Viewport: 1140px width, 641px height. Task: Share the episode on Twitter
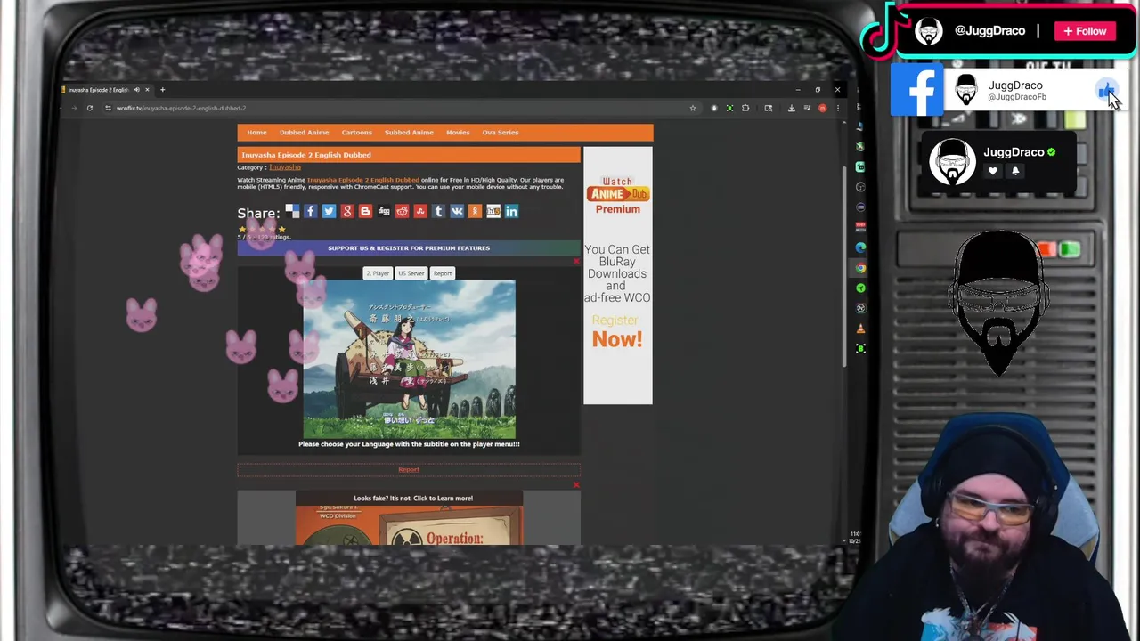click(x=329, y=211)
